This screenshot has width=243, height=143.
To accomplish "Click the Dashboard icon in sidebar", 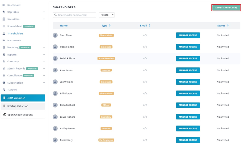I will [x=4, y=5].
